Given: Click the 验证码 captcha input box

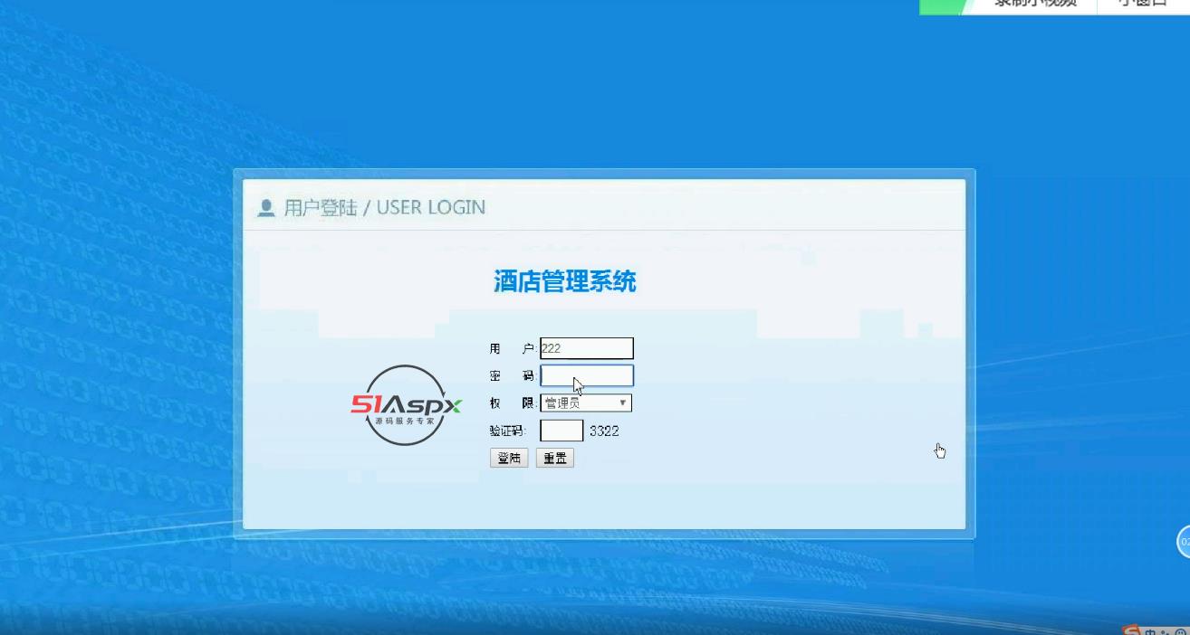Looking at the screenshot, I should (x=561, y=431).
